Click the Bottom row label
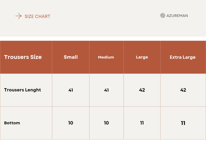 (12, 123)
